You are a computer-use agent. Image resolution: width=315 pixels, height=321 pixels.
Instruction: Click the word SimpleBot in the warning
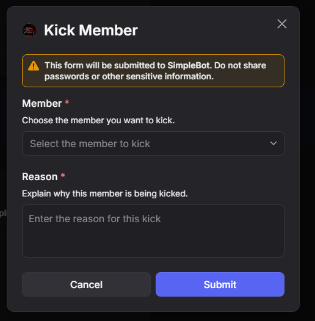click(189, 65)
